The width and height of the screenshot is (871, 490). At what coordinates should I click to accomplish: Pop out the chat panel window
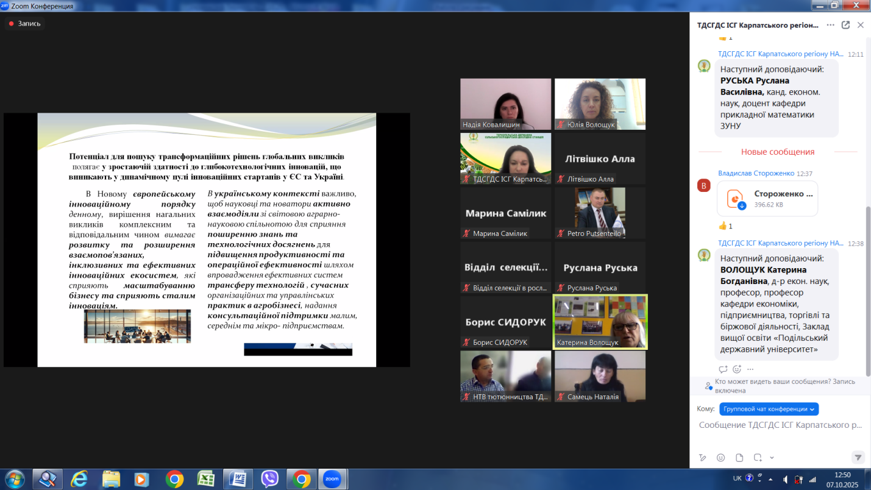(x=845, y=25)
